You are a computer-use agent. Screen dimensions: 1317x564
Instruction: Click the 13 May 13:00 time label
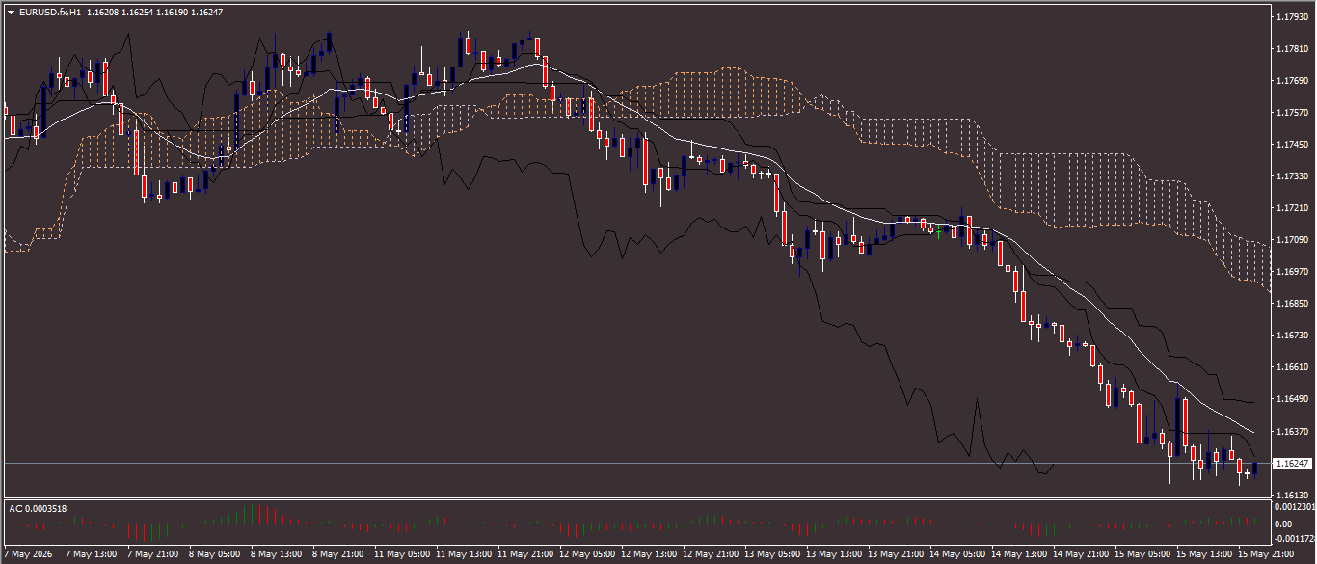pyautogui.click(x=834, y=555)
